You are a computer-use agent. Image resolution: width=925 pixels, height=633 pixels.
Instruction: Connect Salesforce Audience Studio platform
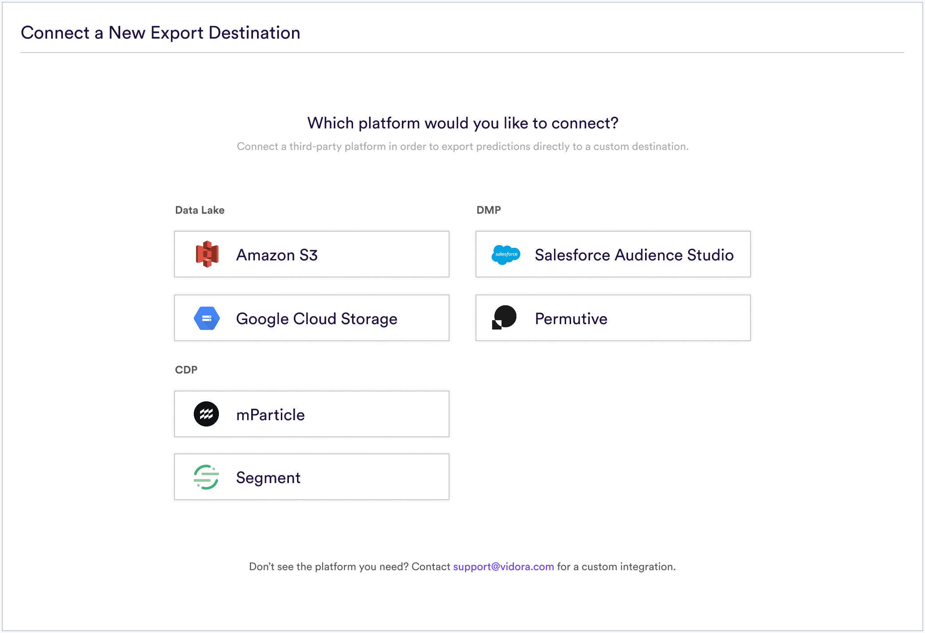point(613,254)
